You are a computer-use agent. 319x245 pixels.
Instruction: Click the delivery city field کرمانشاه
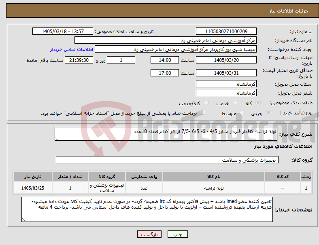(x=226, y=93)
